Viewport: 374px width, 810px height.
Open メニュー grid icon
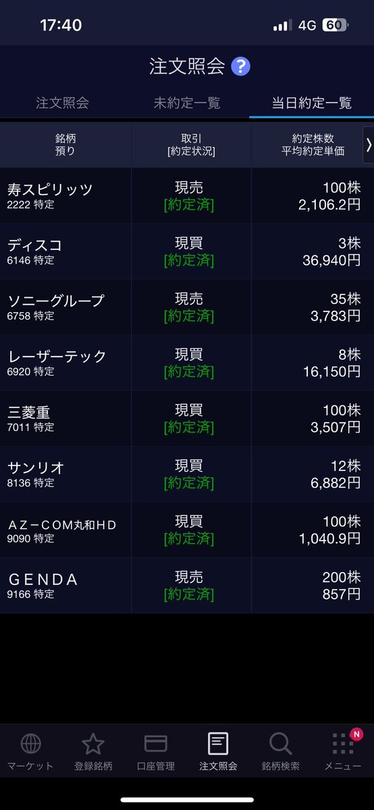click(342, 745)
